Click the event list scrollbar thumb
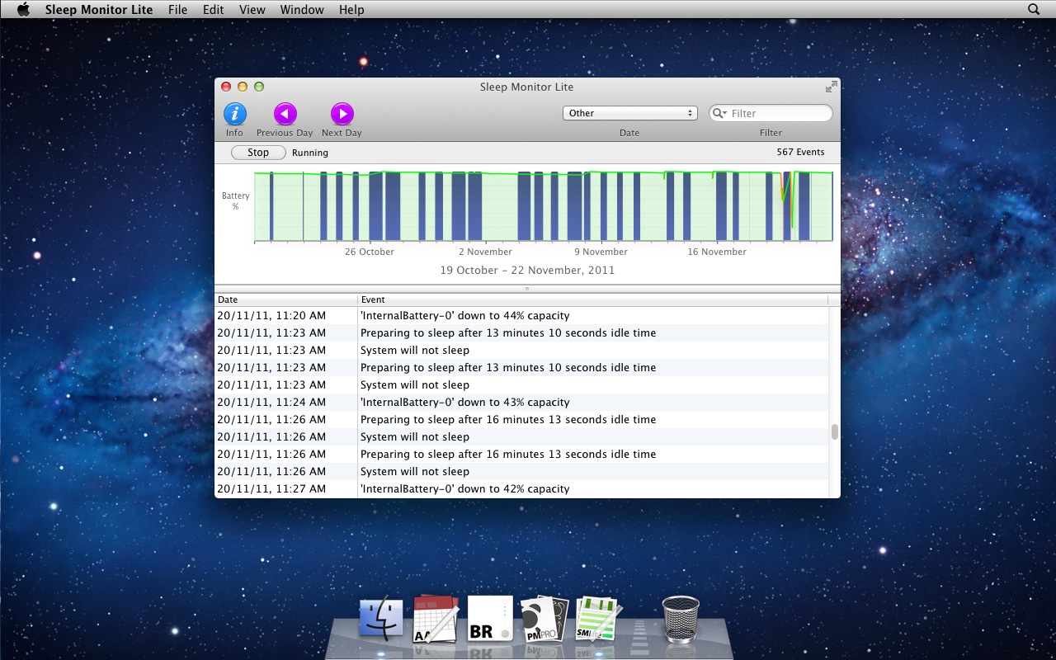 pos(835,431)
